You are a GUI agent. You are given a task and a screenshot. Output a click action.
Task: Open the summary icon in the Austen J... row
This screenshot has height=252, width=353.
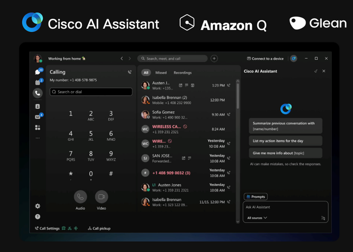point(180,85)
